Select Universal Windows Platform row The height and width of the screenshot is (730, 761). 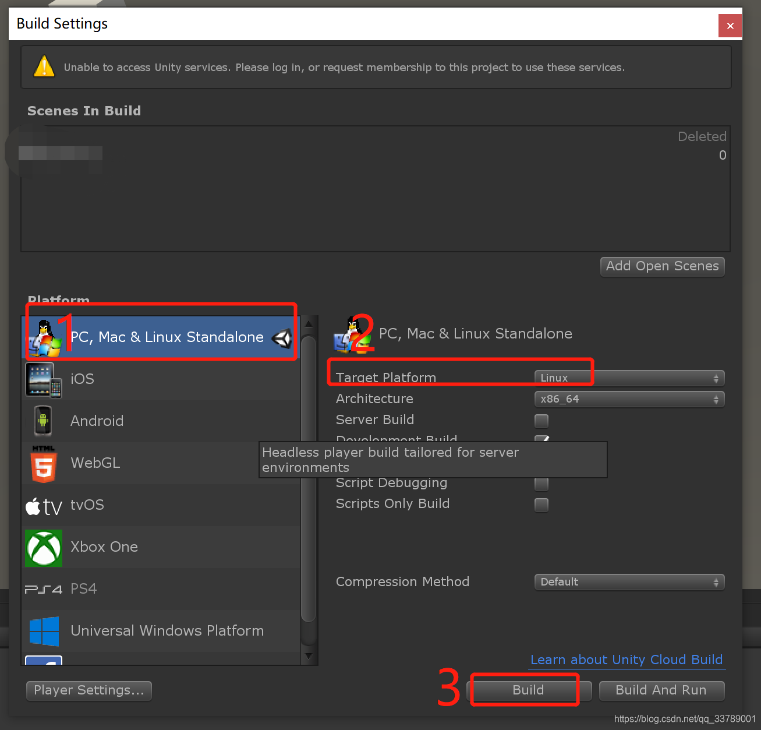[x=161, y=631]
